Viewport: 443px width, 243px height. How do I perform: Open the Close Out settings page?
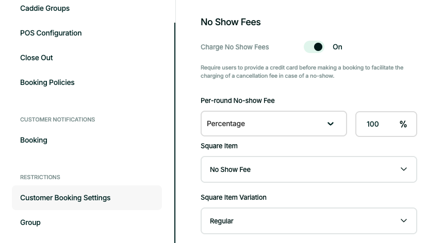point(37,58)
